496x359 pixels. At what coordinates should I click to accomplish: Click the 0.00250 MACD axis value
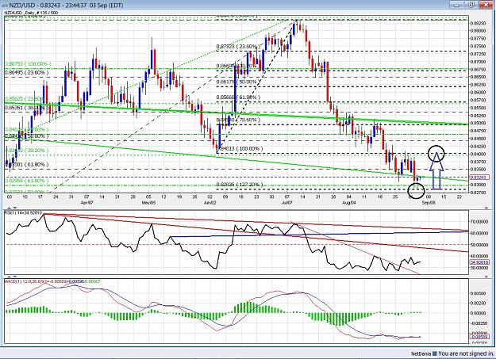click(479, 303)
